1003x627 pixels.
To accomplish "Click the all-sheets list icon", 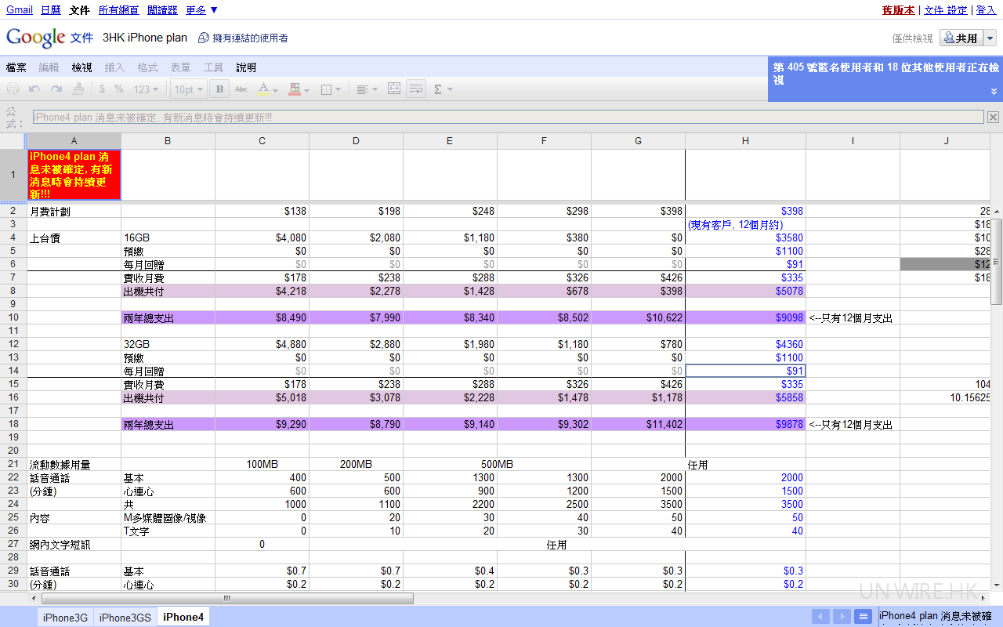I will click(863, 617).
